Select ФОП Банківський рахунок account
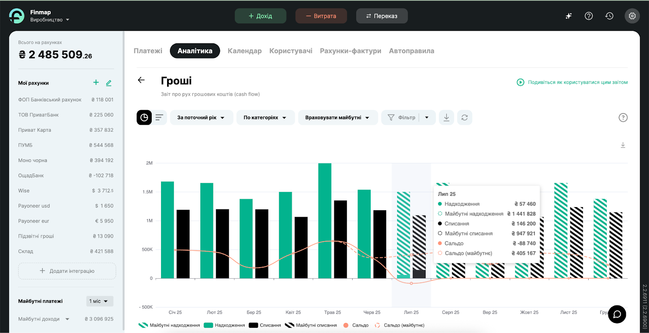649x333 pixels. pos(66,100)
